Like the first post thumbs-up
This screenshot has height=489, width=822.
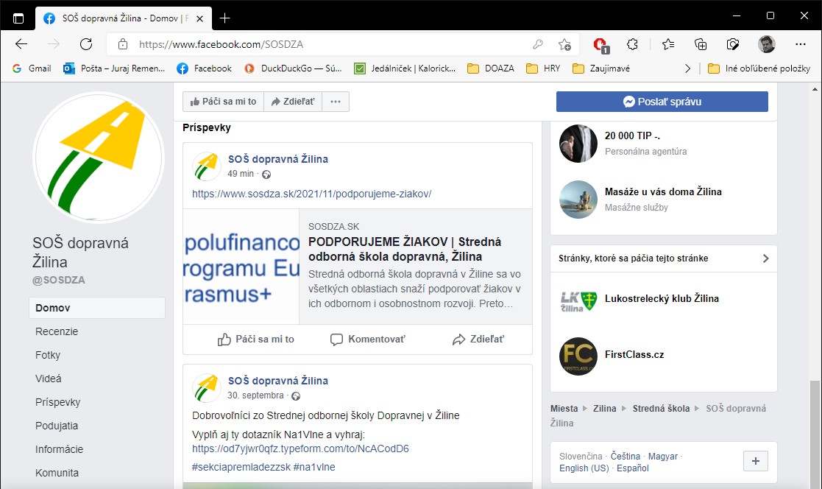point(256,340)
